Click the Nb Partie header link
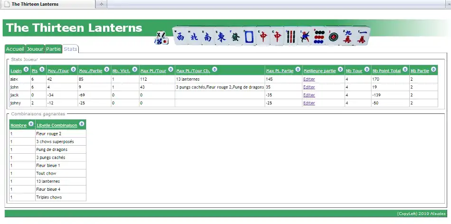The width and height of the screenshot is (451, 224). (420, 71)
